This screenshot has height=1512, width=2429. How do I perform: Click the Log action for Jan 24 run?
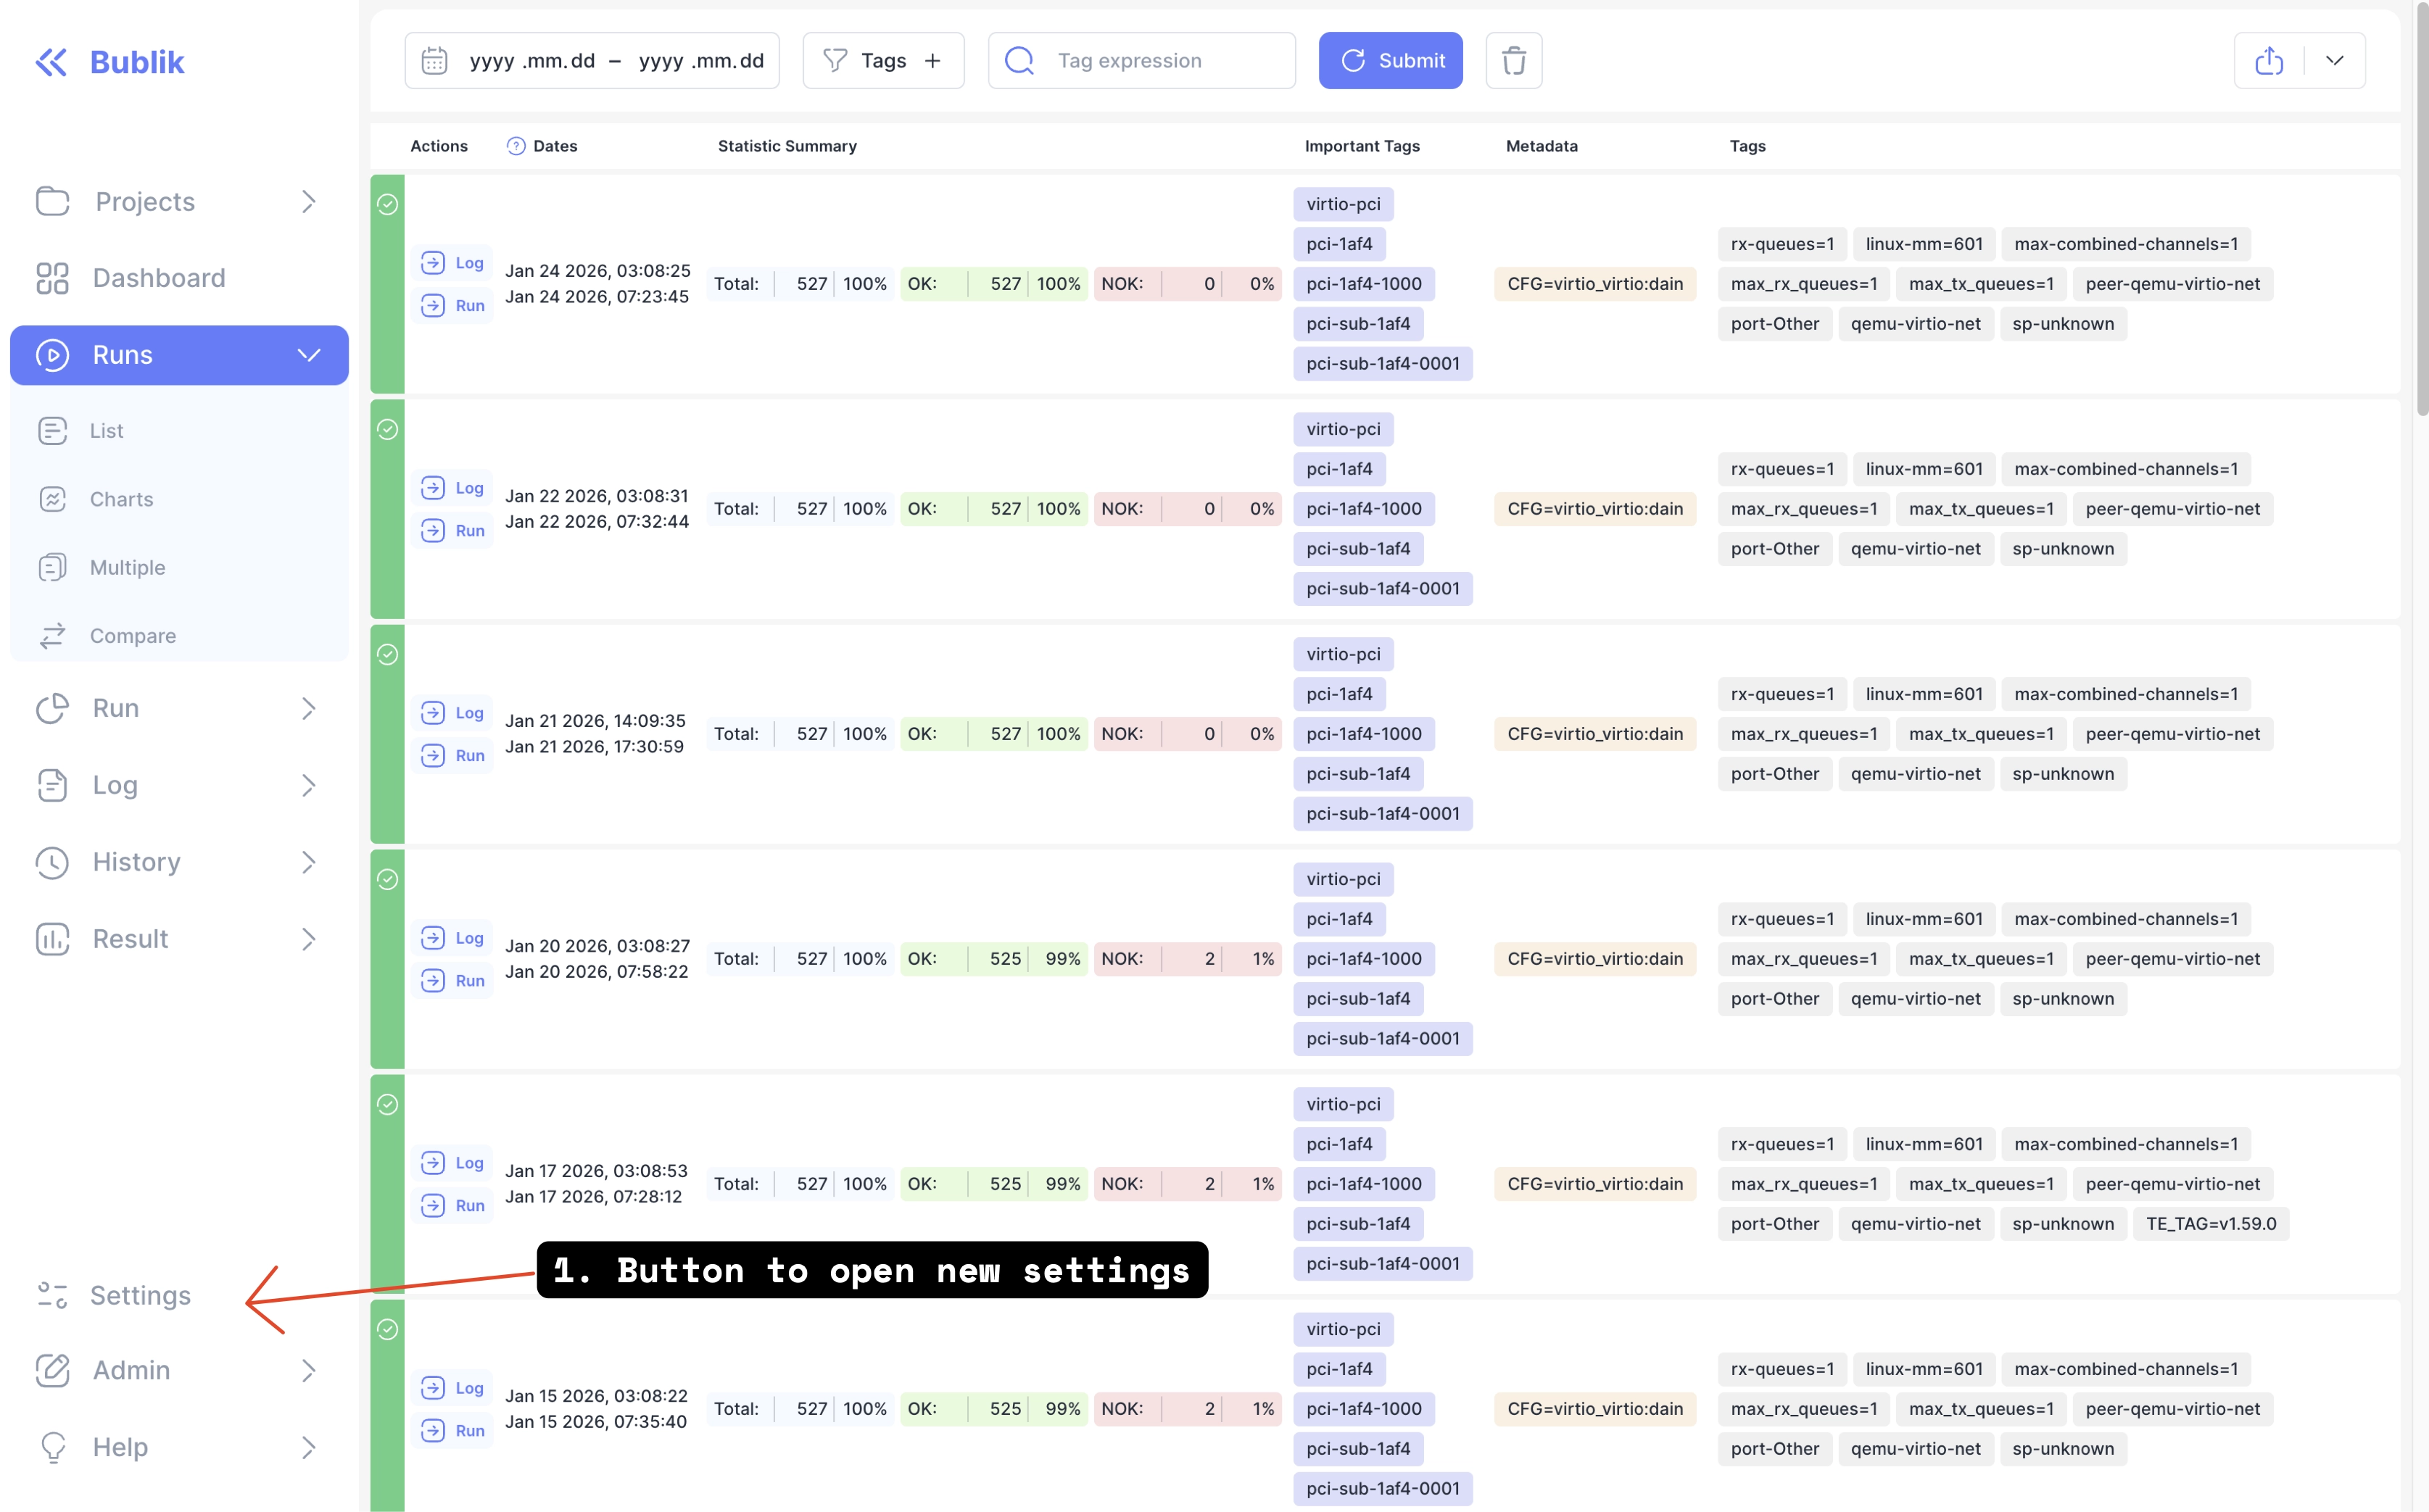point(453,263)
